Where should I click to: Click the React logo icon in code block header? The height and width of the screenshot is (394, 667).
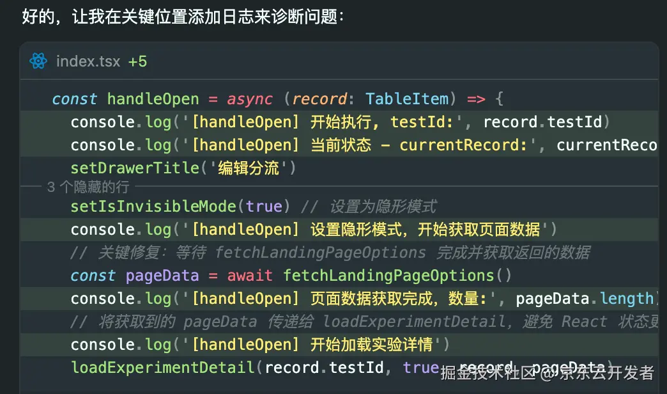38,61
